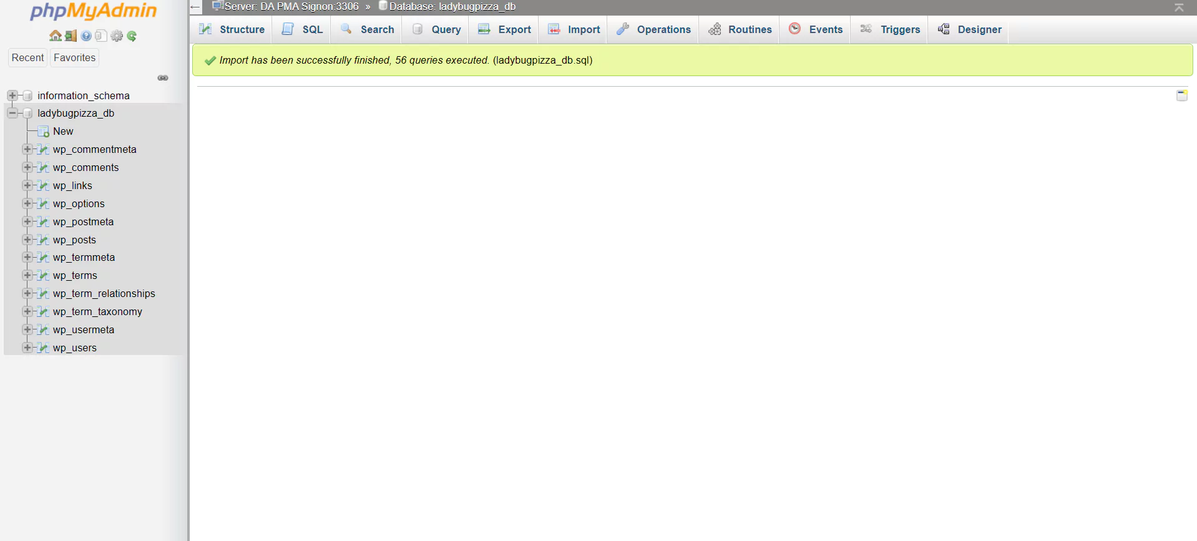1197x541 pixels.
Task: Click the wp_usermeta table structure icon
Action: (43, 330)
